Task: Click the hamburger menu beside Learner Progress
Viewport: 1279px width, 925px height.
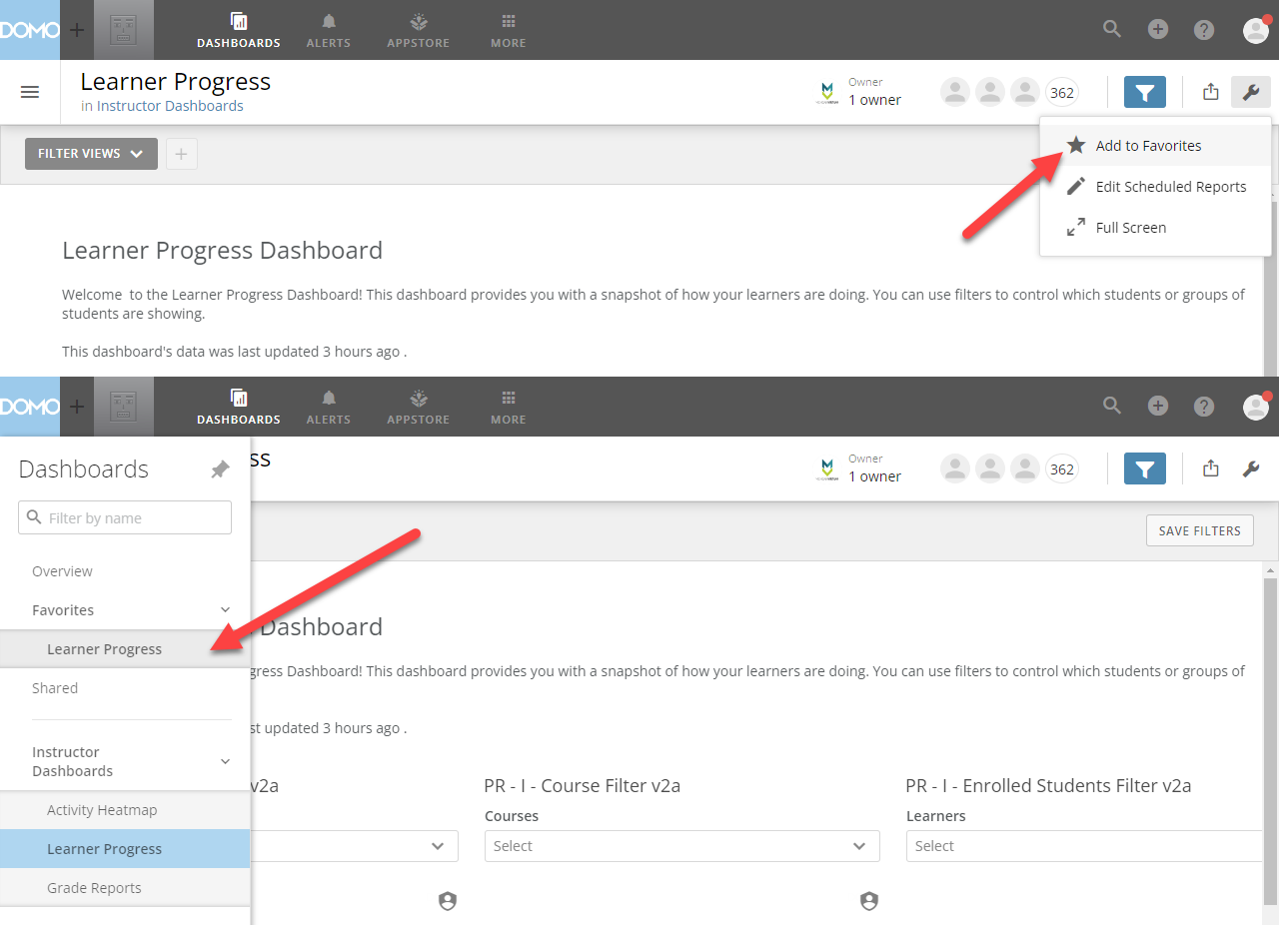Action: (29, 91)
